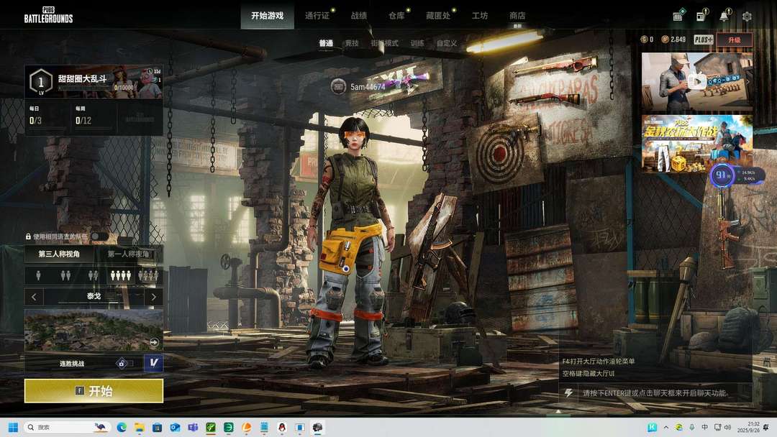Open Microsoft Teams from the taskbar

(193, 427)
